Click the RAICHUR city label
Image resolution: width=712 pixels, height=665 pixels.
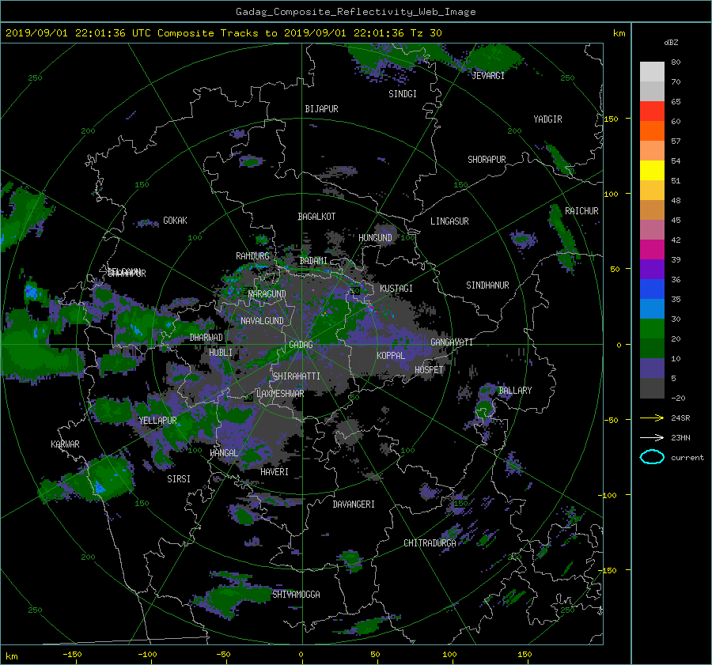[x=581, y=211]
